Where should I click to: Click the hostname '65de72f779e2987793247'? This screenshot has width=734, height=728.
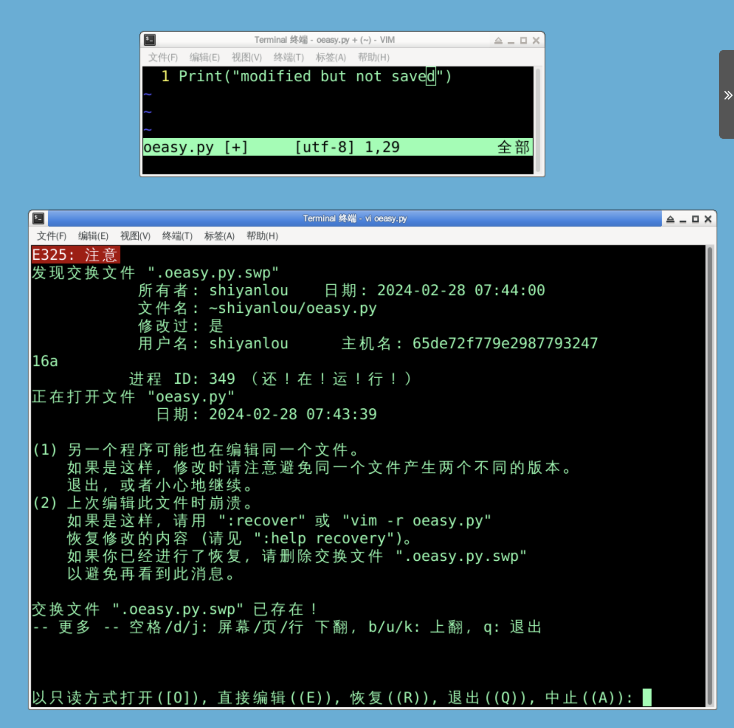(x=505, y=343)
